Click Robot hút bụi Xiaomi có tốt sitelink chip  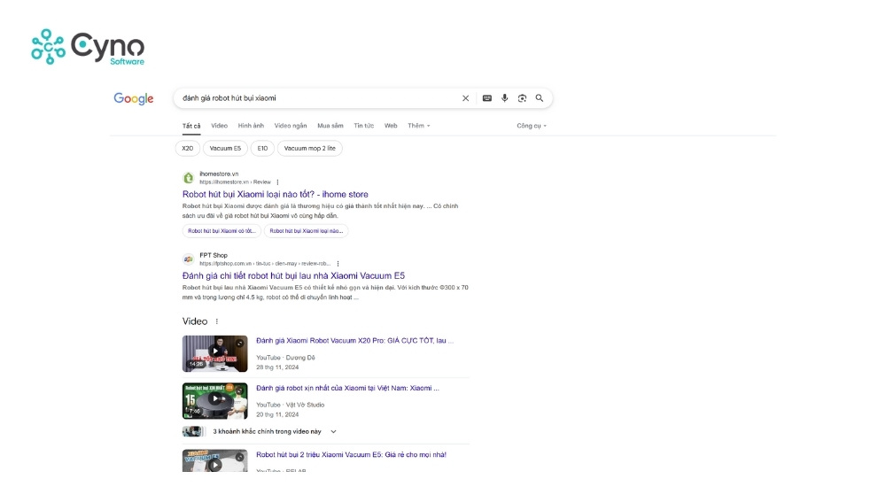(x=221, y=231)
